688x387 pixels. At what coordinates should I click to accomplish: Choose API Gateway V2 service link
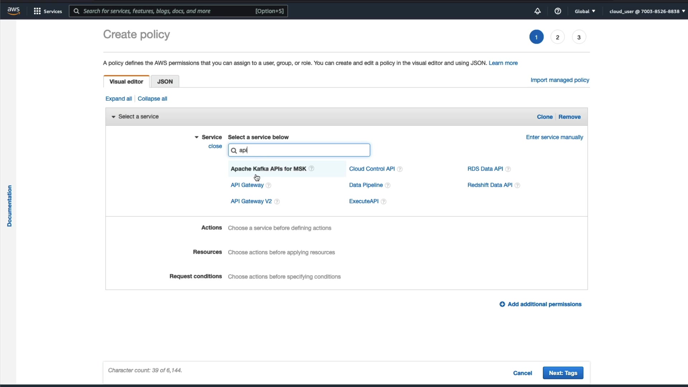[251, 201]
